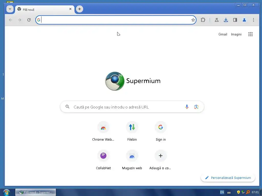Open the Chrome Web... shortcut

tap(103, 131)
